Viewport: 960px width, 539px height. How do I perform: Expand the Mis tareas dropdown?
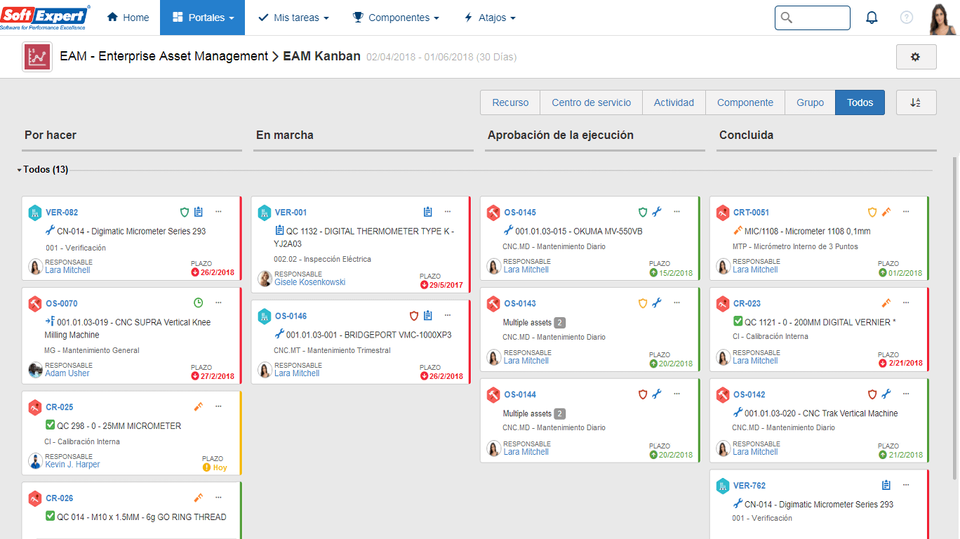[x=293, y=18]
